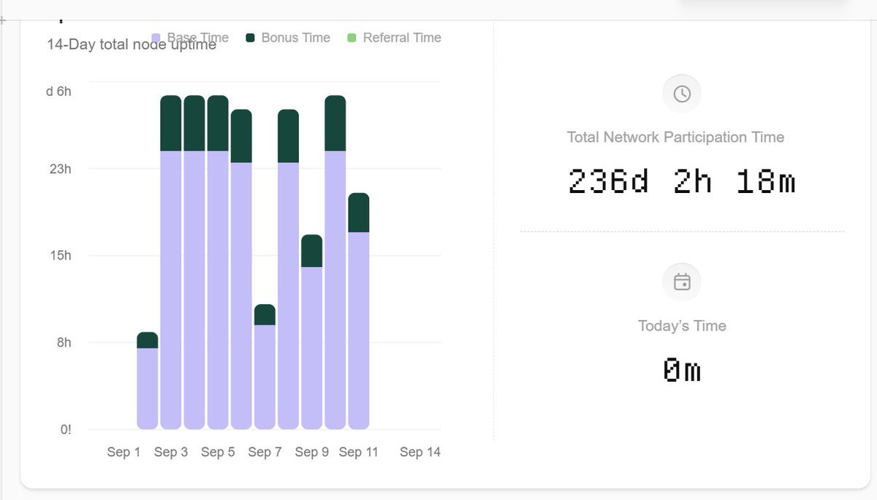The width and height of the screenshot is (877, 500).
Task: Click the Bonus Time legend label
Action: tap(295, 37)
